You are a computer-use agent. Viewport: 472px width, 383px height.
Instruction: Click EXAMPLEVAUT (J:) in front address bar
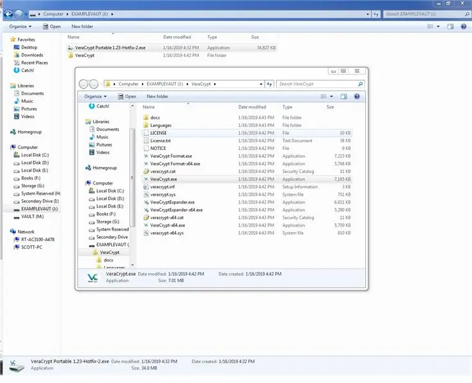[164, 84]
